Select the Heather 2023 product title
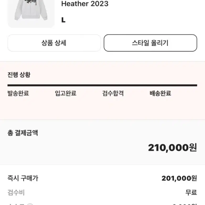Viewport: 205px width, 205px height. point(85,3)
